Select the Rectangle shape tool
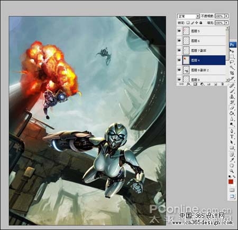 coord(232,148)
